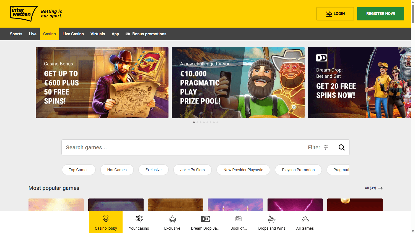Image resolution: width=415 pixels, height=233 pixels.
Task: Click the Your casino label
Action: [139, 228]
